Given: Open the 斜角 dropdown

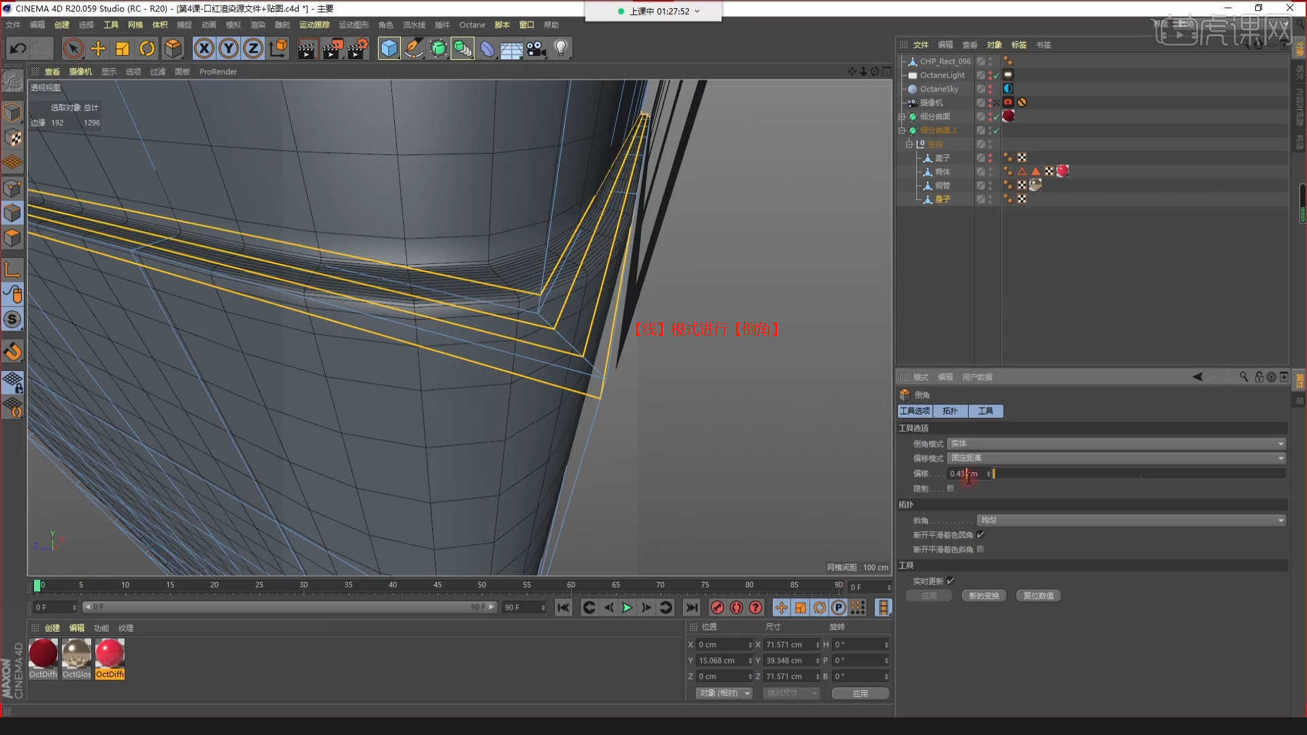Looking at the screenshot, I should (x=1131, y=520).
